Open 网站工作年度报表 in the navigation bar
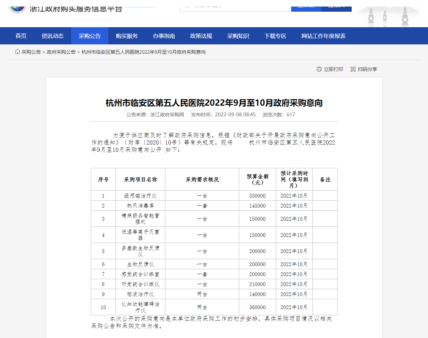The width and height of the screenshot is (428, 338). pyautogui.click(x=323, y=36)
